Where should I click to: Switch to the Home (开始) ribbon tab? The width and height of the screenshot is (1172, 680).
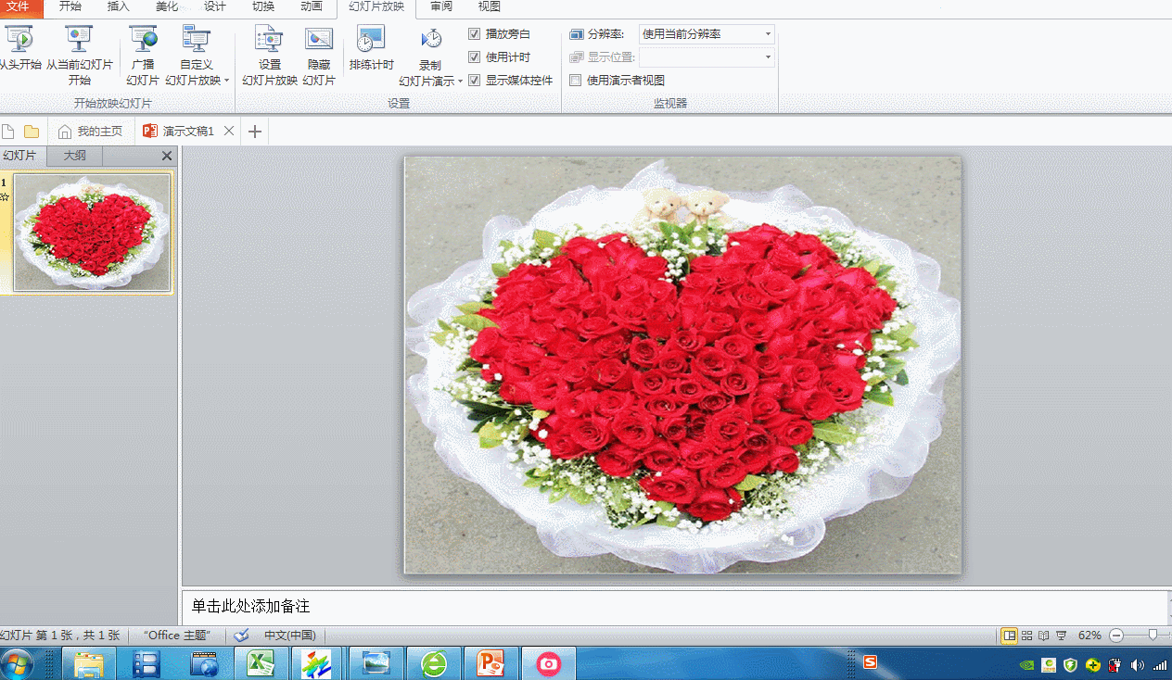70,7
